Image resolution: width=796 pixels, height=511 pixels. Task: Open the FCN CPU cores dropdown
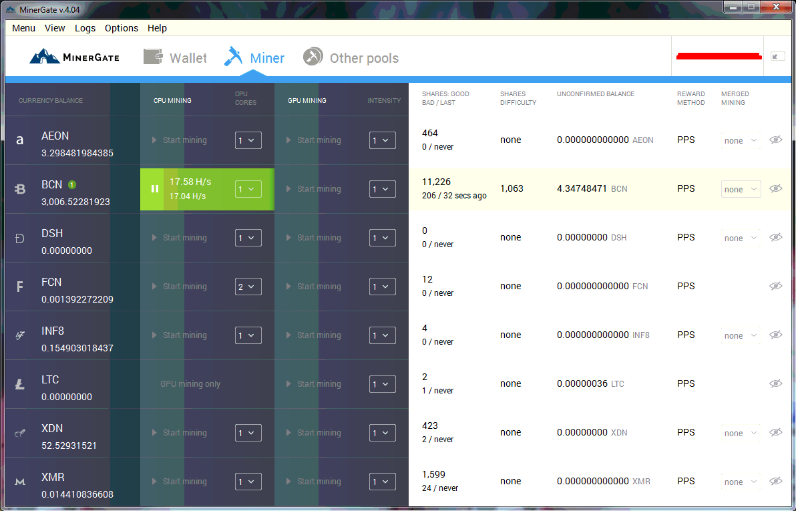(x=248, y=287)
